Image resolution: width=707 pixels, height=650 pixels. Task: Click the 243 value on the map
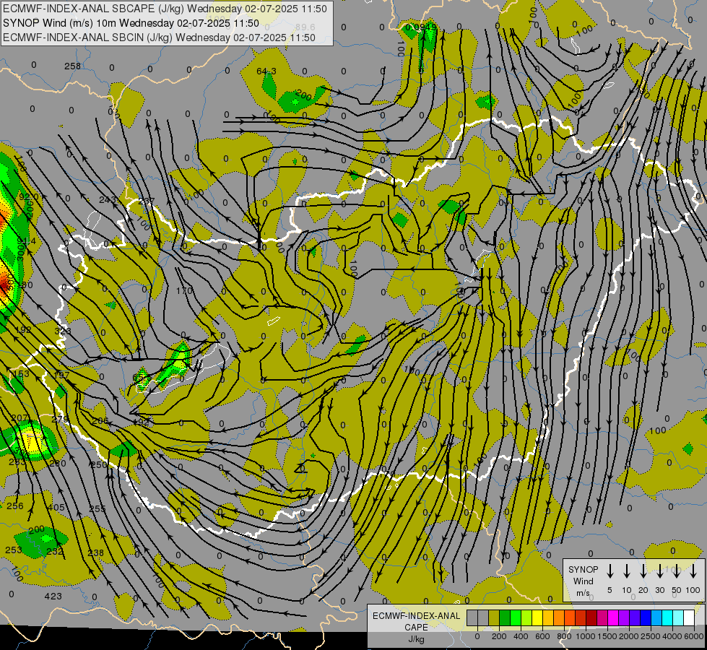coord(108,200)
